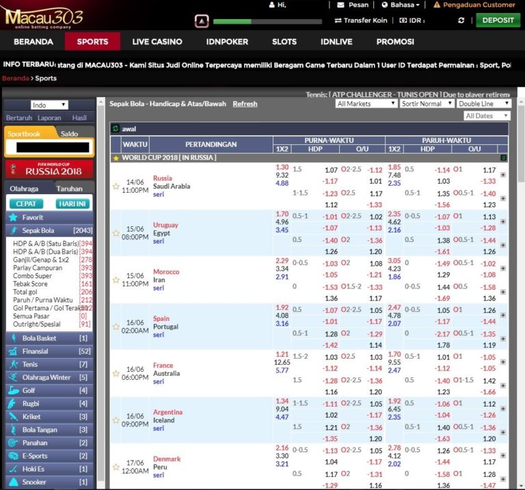Open the Sortir Normal dropdown

(427, 104)
